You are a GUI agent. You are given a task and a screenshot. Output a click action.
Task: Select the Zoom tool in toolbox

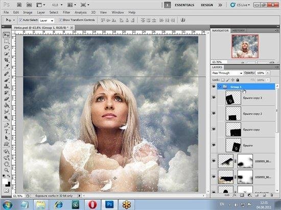click(7, 170)
